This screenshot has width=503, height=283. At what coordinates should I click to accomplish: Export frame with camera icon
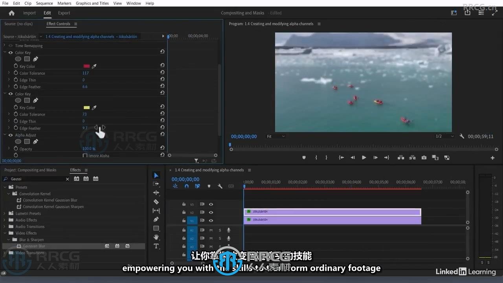[x=424, y=158]
